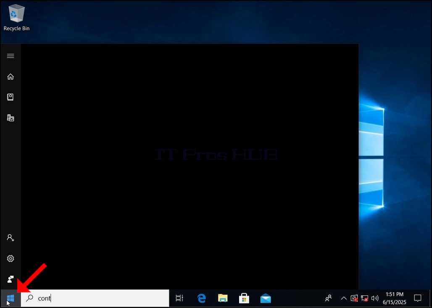Open the Recycle Bin desktop icon
The height and width of the screenshot is (308, 432).
16,18
